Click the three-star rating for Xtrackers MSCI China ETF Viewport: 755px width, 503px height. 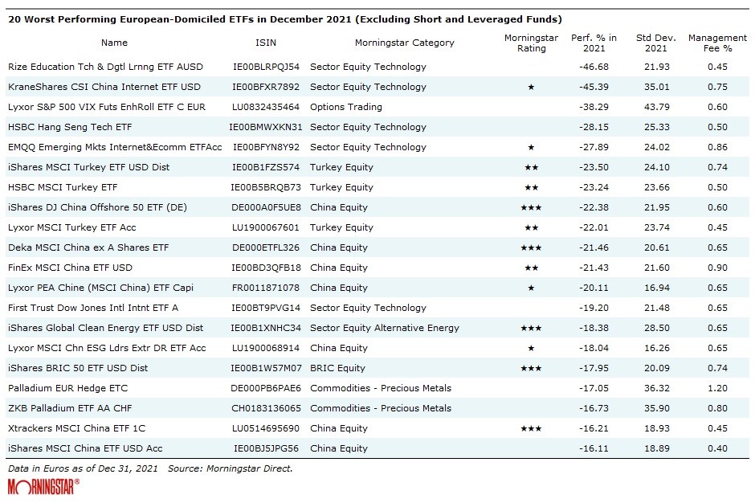pyautogui.click(x=531, y=428)
